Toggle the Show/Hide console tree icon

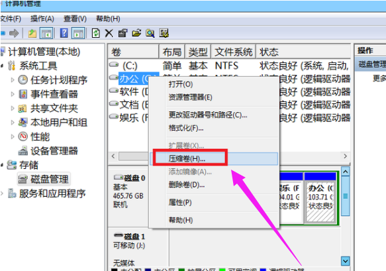pos(46,33)
